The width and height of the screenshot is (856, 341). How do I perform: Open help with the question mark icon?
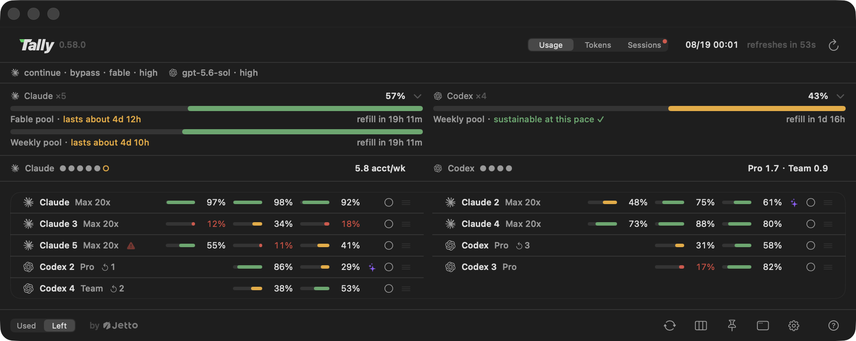834,325
